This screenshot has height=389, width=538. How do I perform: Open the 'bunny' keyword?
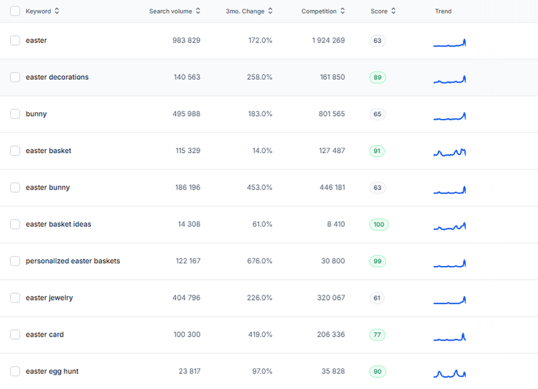tap(36, 114)
